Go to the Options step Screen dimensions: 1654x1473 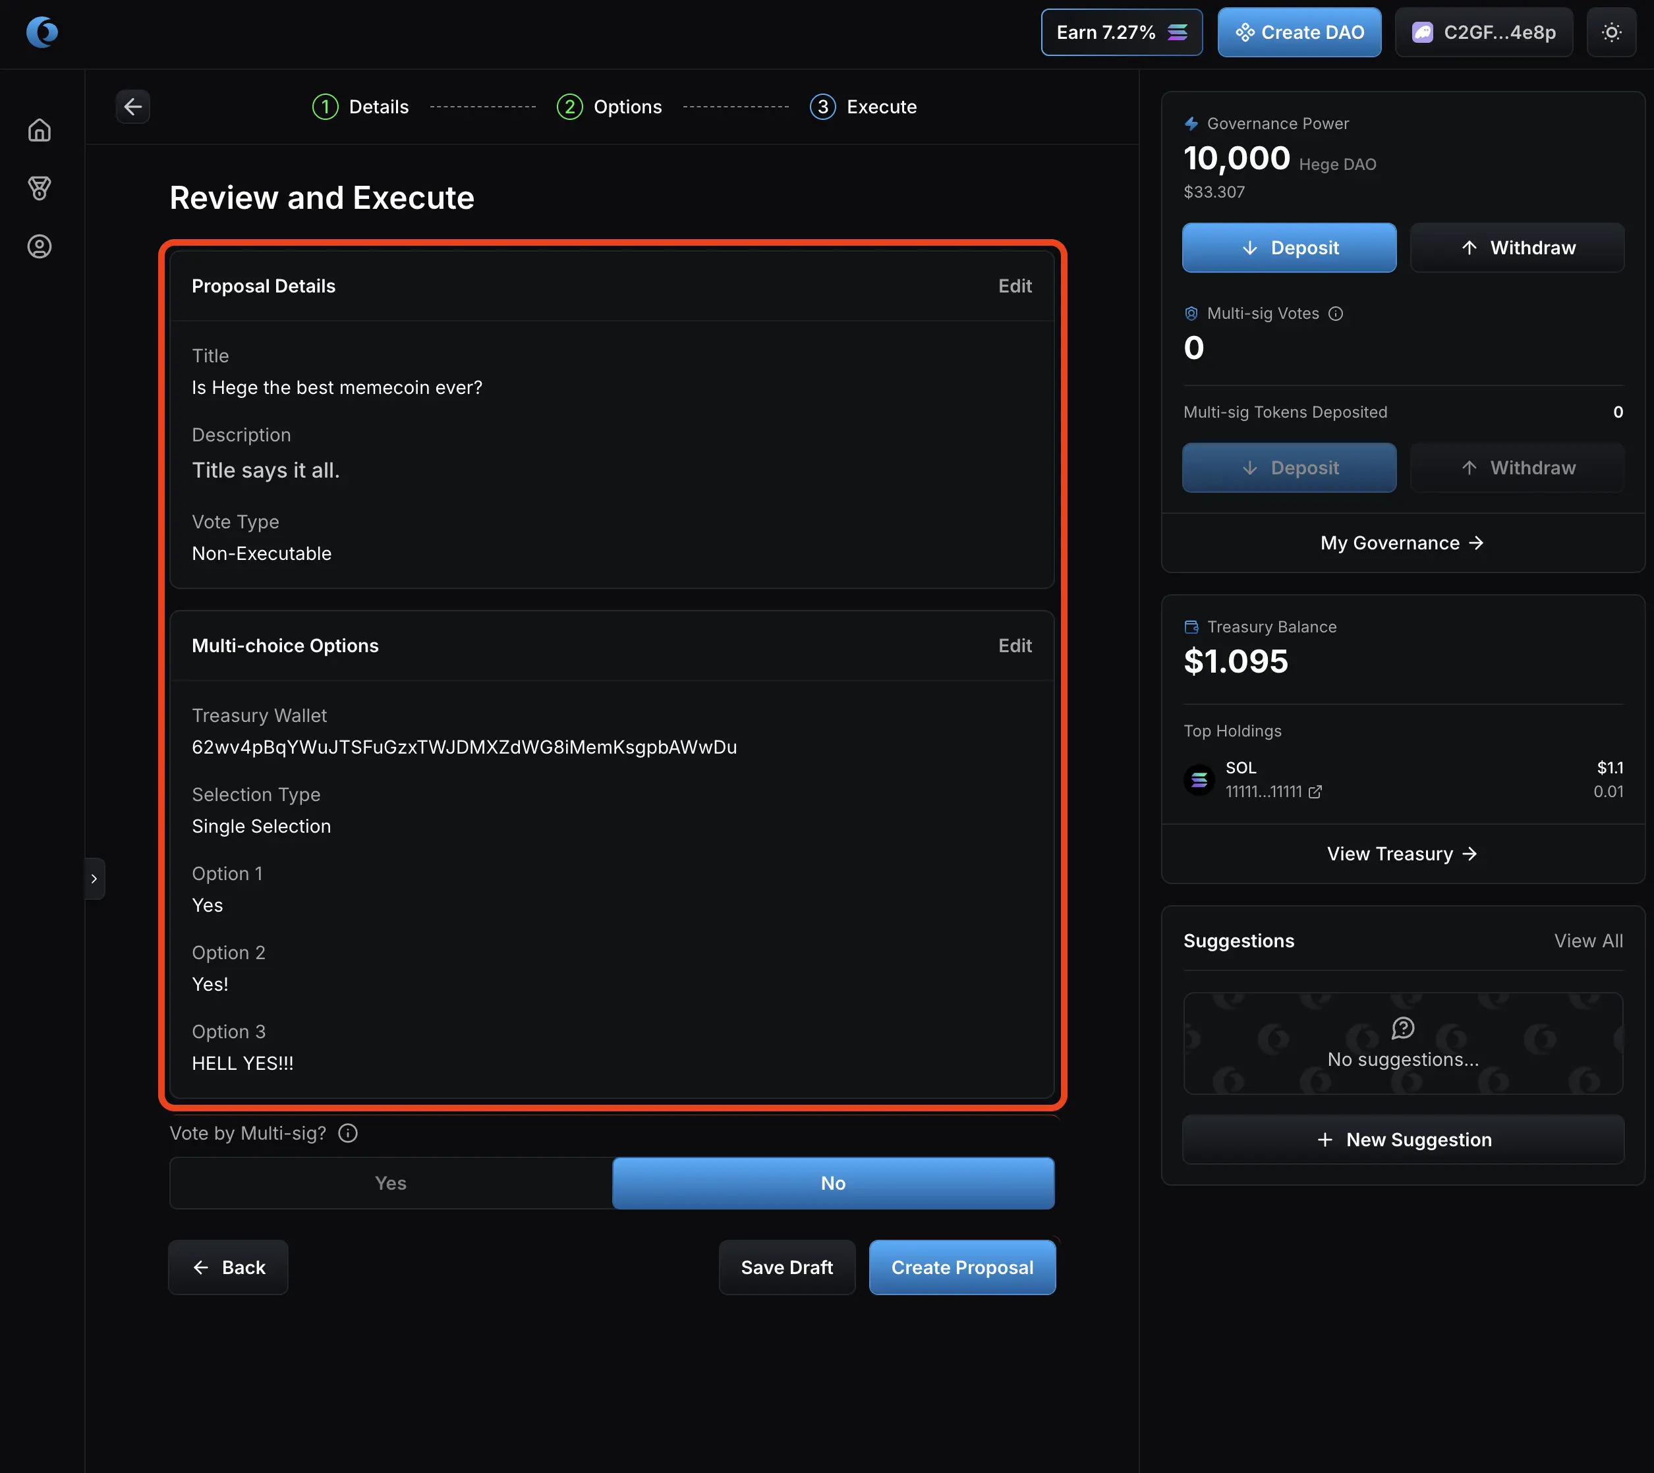610,107
